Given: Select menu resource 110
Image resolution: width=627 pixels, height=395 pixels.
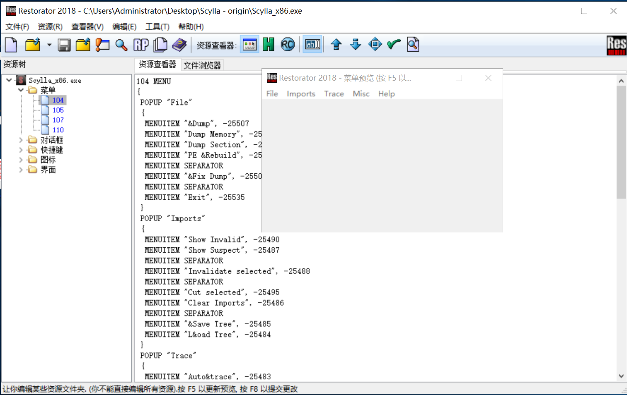Looking at the screenshot, I should point(58,130).
